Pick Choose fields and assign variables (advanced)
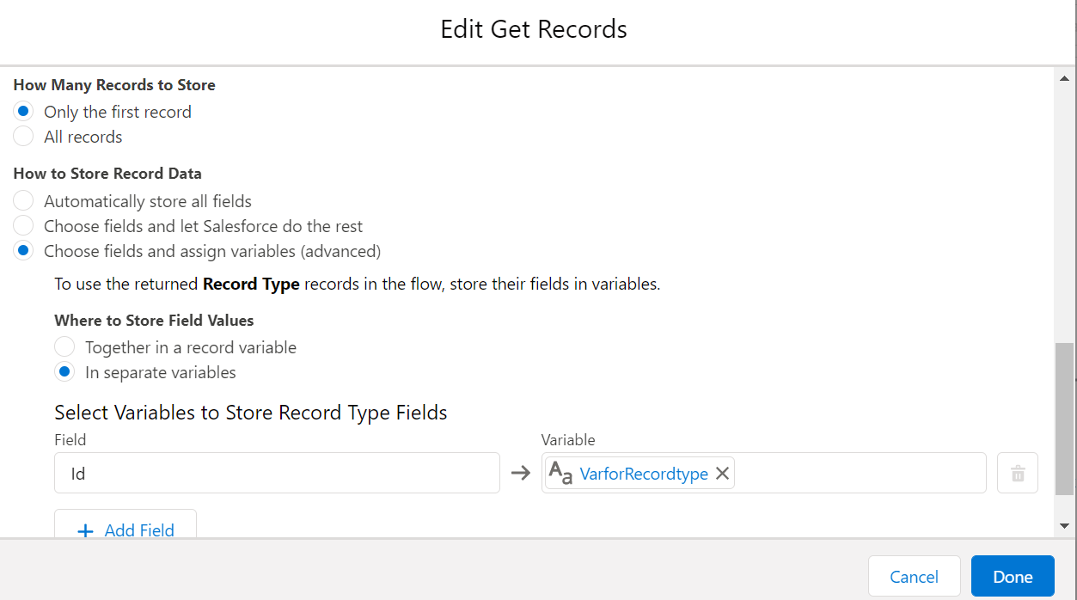Screen dimensions: 1077x600 (24, 251)
